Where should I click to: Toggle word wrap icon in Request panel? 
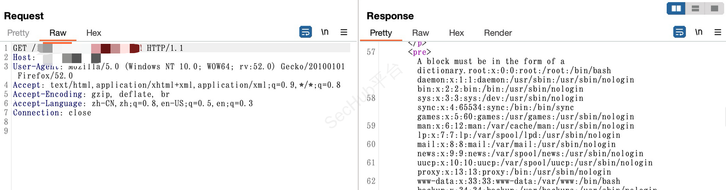(x=305, y=32)
